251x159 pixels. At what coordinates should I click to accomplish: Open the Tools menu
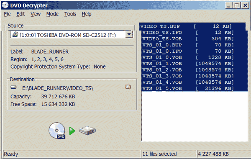70,14
